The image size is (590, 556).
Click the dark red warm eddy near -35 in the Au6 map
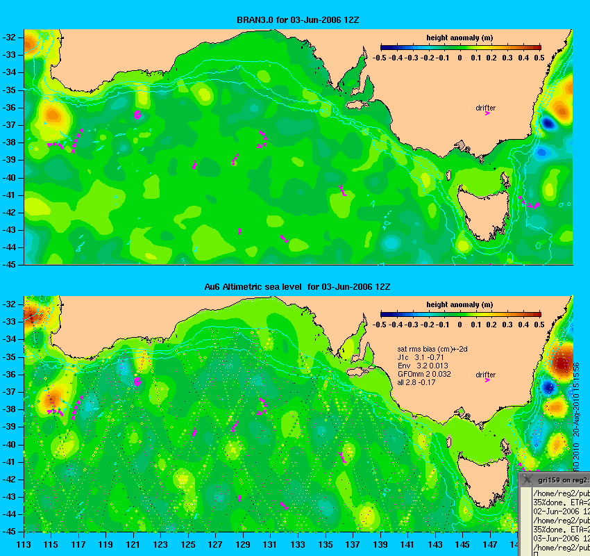click(562, 362)
